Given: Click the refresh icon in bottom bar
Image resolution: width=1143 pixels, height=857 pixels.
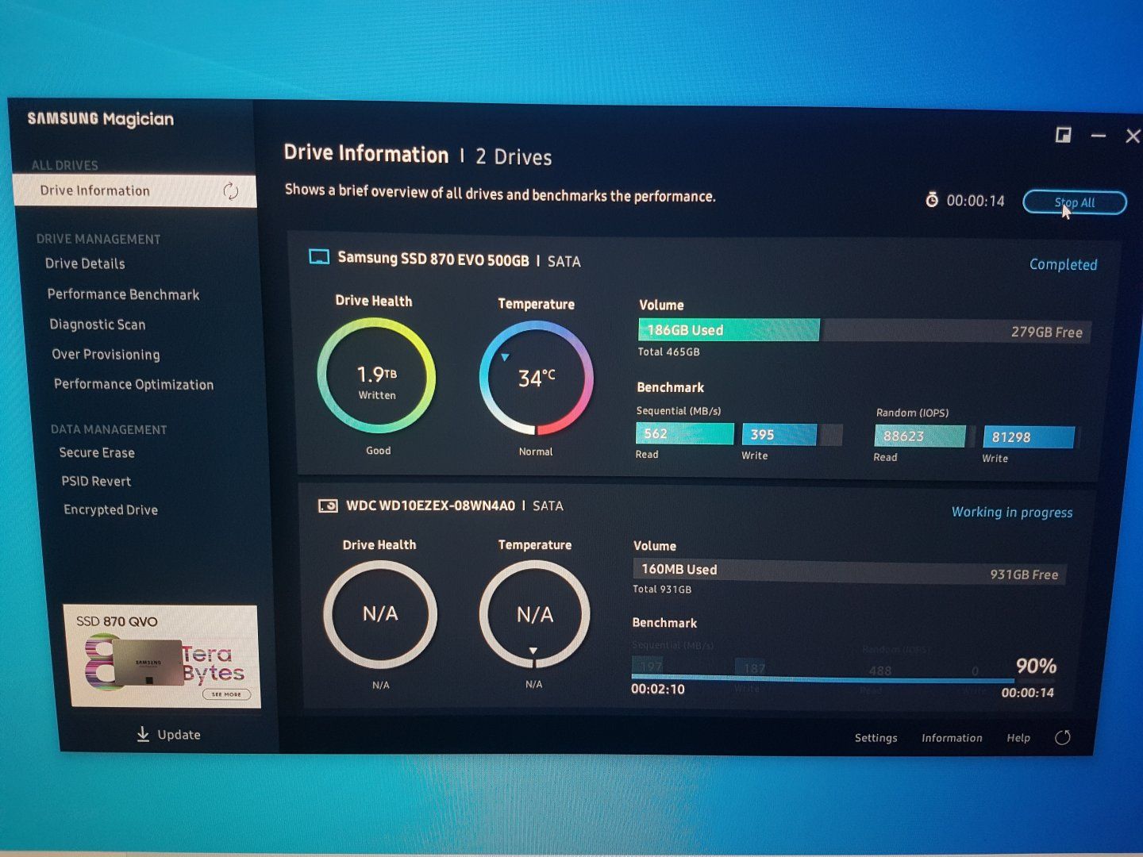Looking at the screenshot, I should [1063, 738].
